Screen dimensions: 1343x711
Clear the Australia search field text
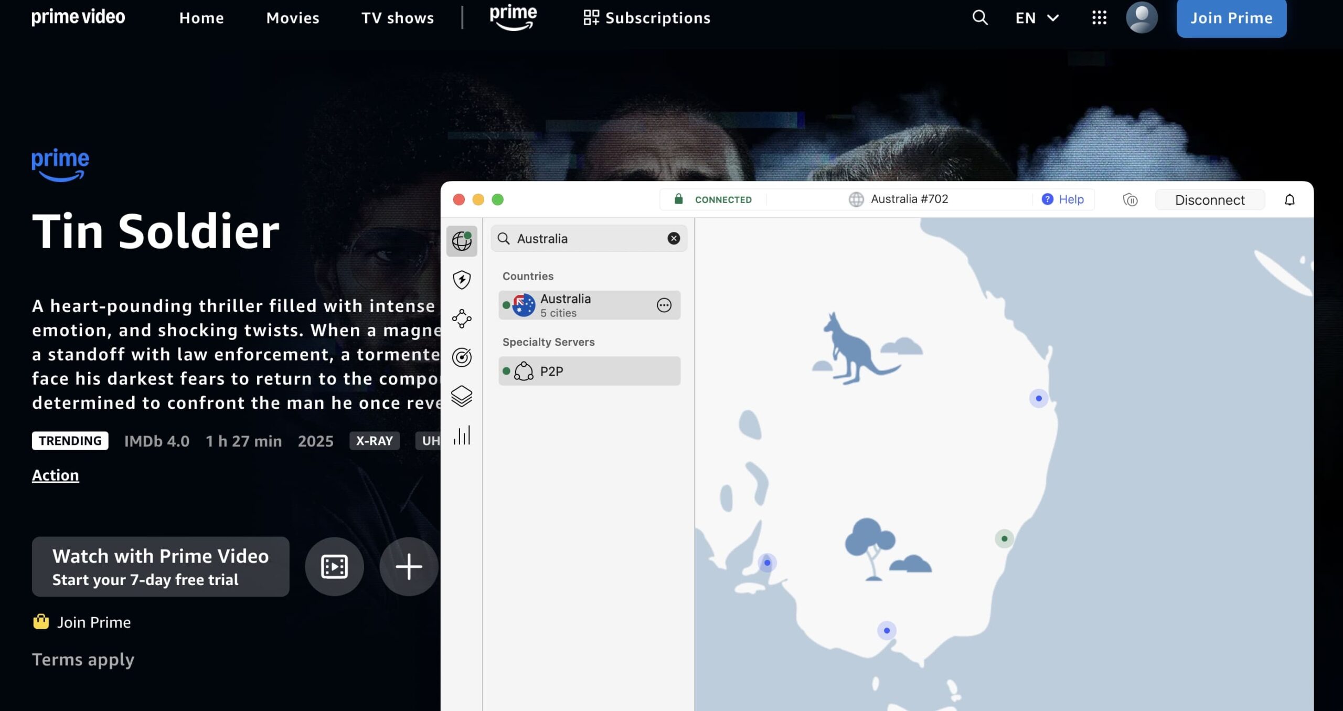point(673,238)
